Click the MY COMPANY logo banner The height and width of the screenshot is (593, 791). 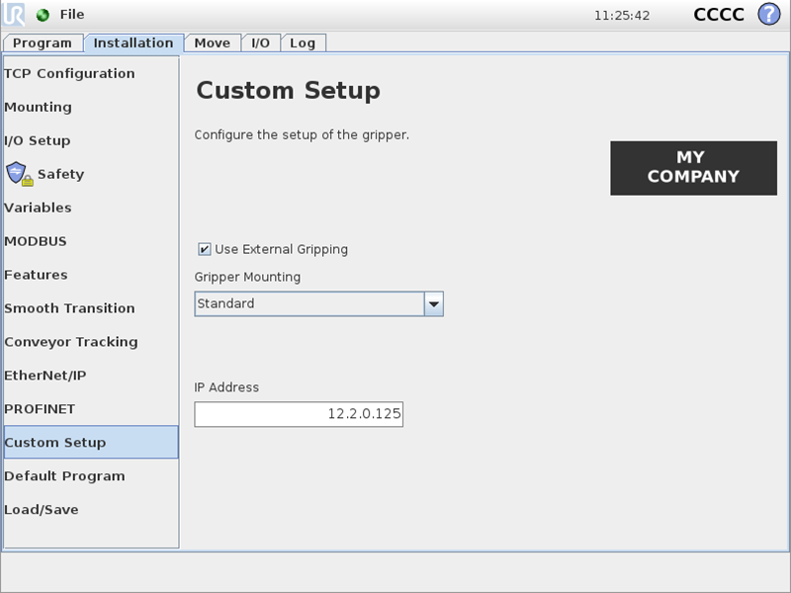point(693,168)
